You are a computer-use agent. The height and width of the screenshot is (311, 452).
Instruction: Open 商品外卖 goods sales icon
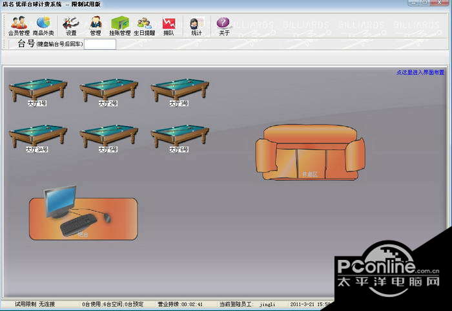pyautogui.click(x=43, y=26)
